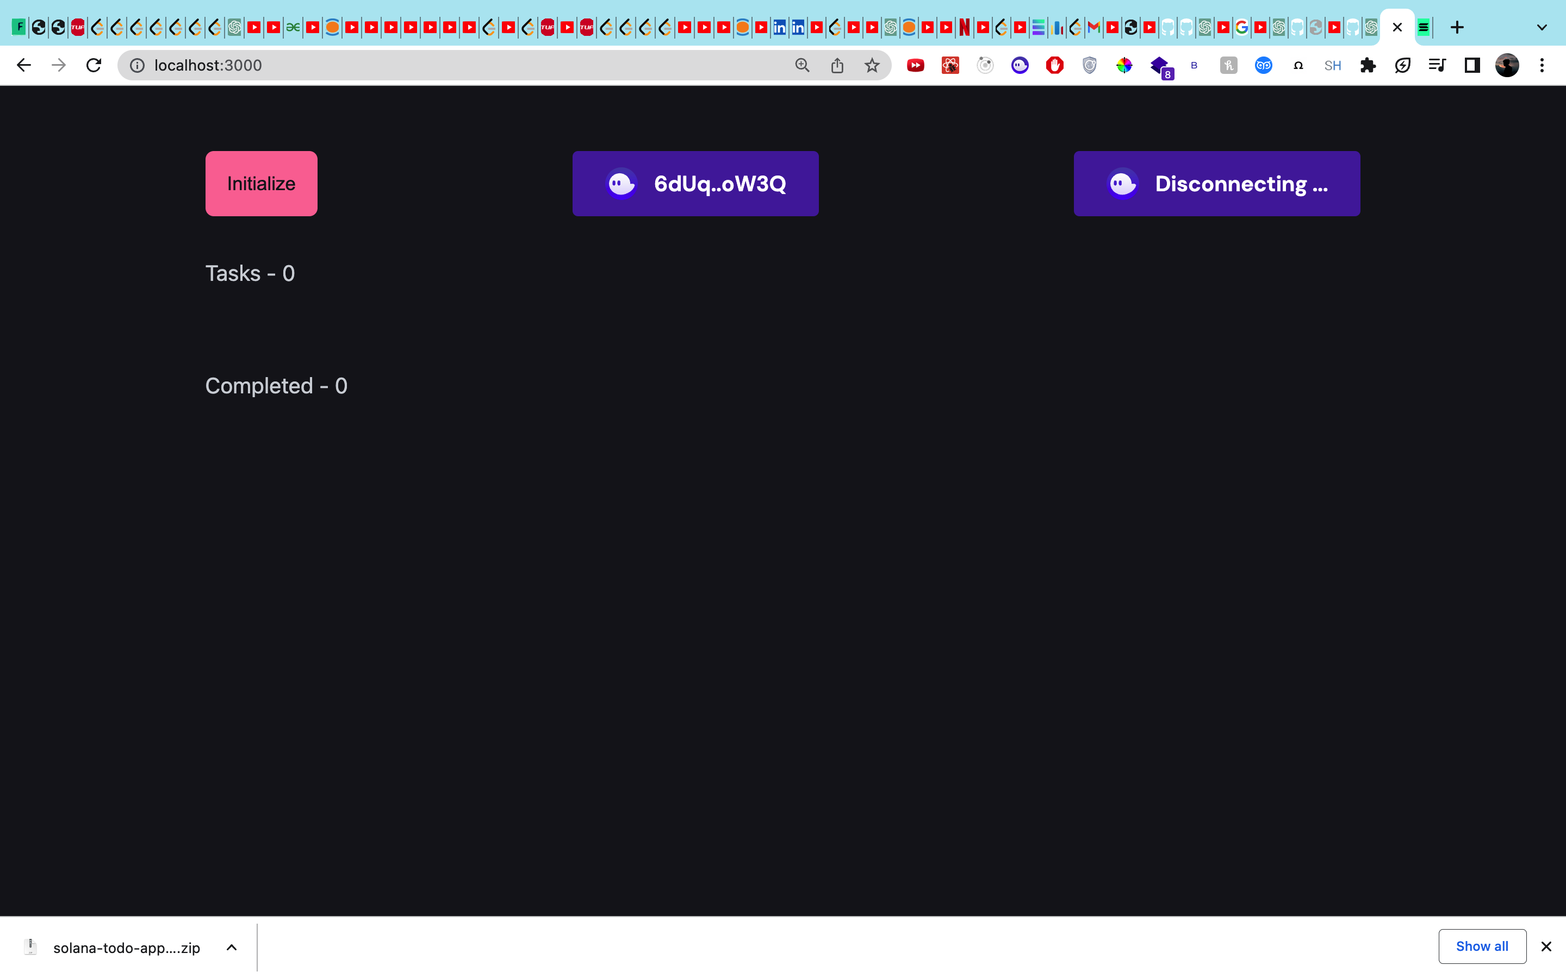Open the extensions puzzle icon
1566x978 pixels.
tap(1368, 65)
